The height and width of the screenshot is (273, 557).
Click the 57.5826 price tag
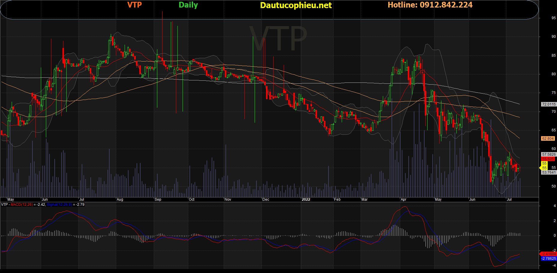549,154
